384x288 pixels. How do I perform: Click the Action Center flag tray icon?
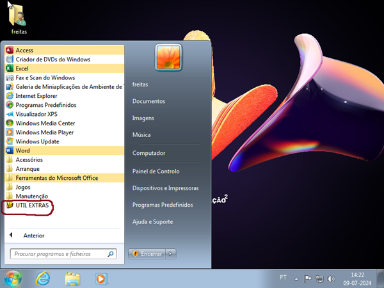(308, 278)
